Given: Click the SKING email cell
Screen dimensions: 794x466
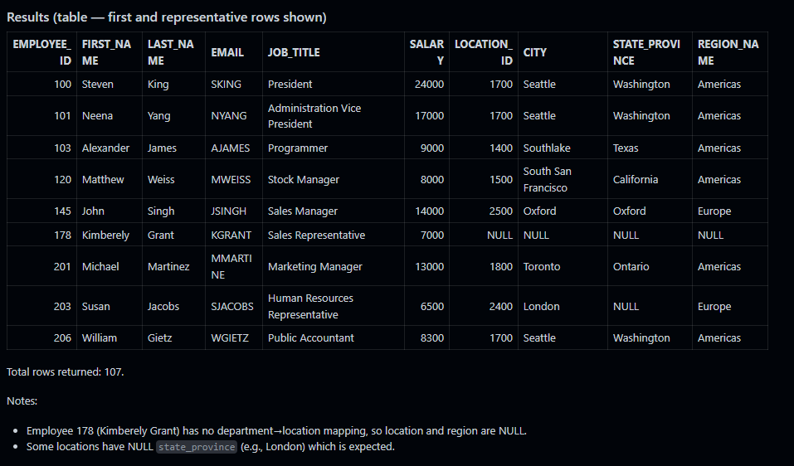Looking at the screenshot, I should pyautogui.click(x=227, y=85).
